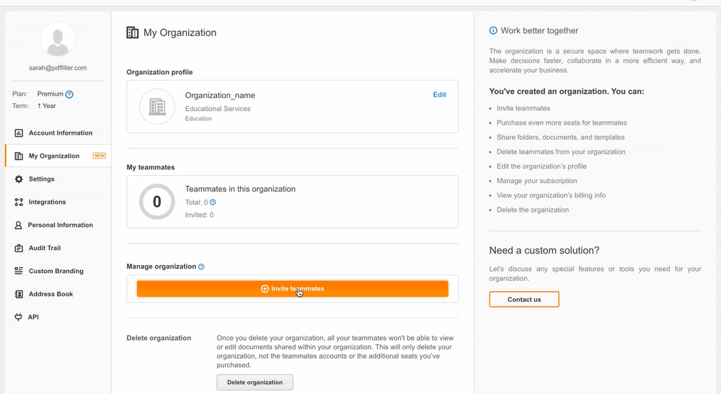
Task: Click the API plug icon
Action: [x=19, y=318]
